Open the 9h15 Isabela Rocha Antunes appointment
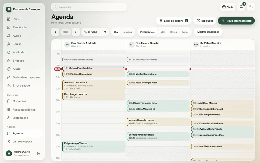Viewport: 260px width, 163px height. coord(94,60)
